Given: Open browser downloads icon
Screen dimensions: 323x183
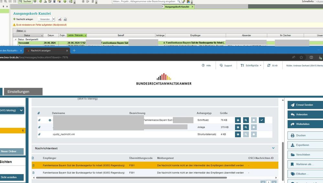Looking at the screenshot, I should coord(320,57).
